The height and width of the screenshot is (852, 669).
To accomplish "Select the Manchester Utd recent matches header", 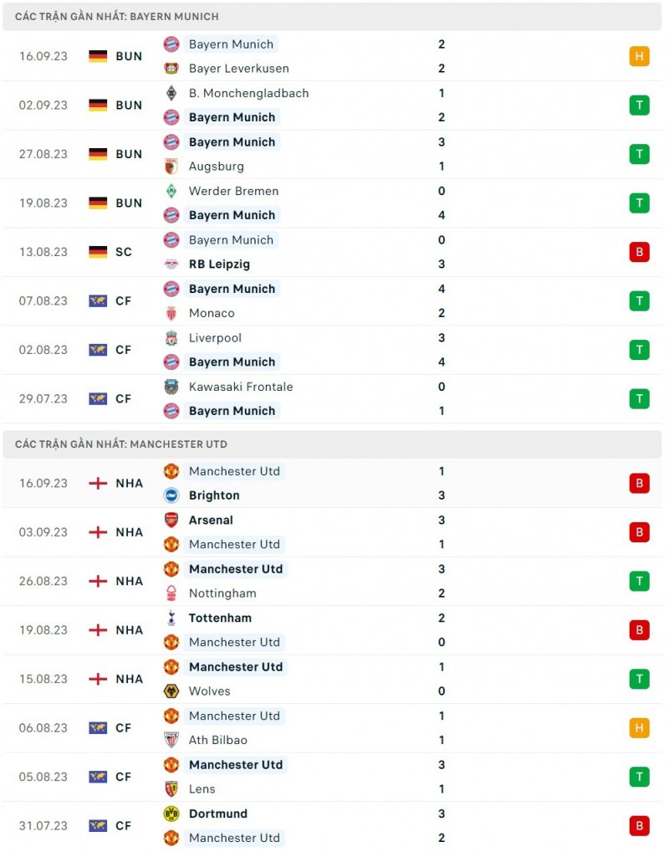I will click(x=121, y=444).
